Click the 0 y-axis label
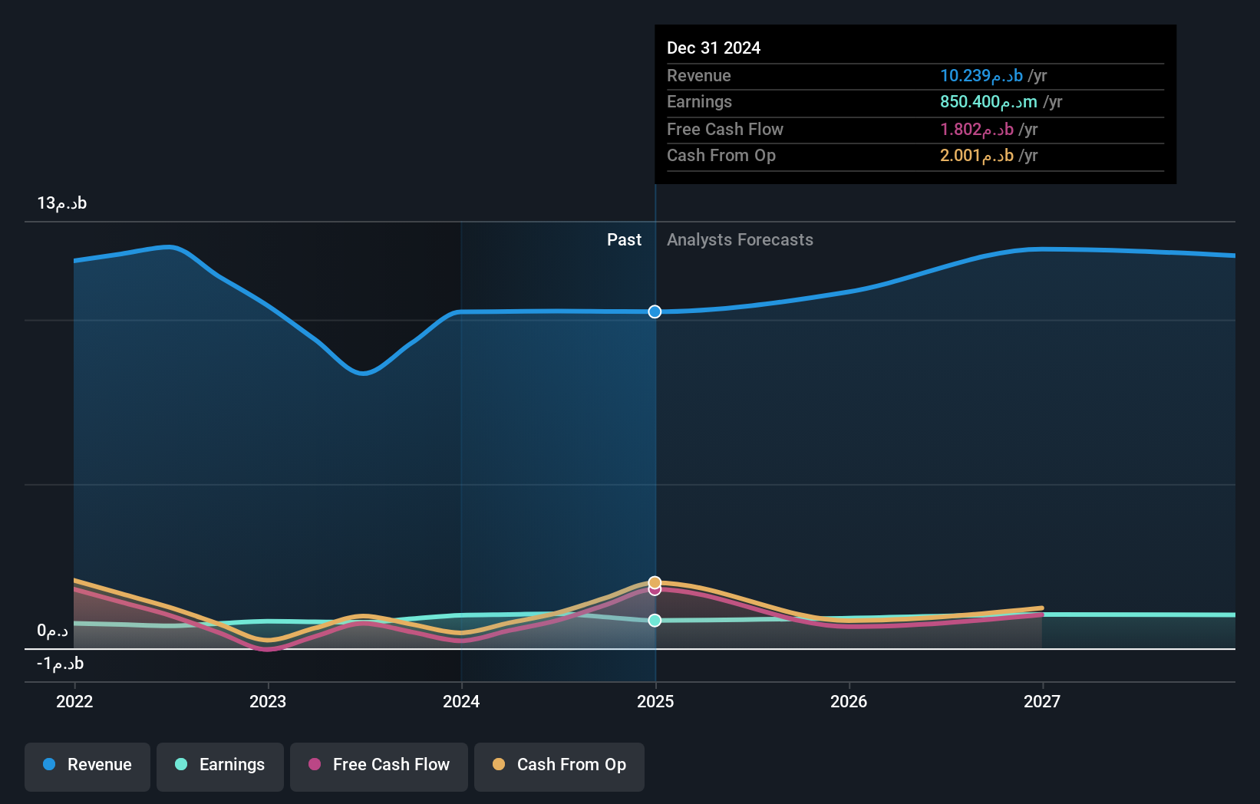This screenshot has width=1260, height=804. point(52,631)
